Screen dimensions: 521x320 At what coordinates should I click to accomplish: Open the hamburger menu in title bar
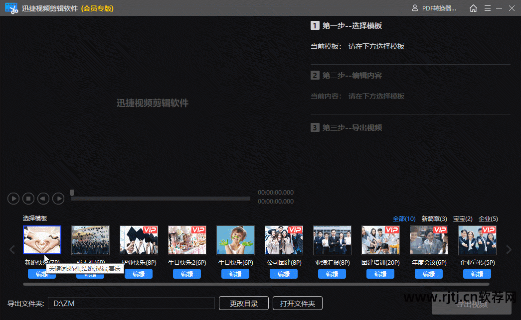coord(487,8)
